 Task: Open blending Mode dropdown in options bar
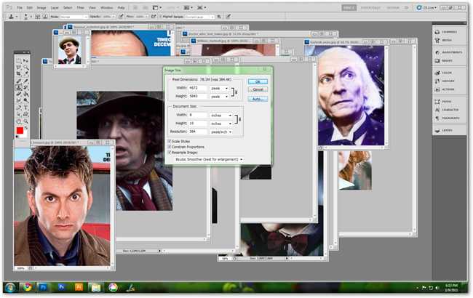(x=73, y=17)
